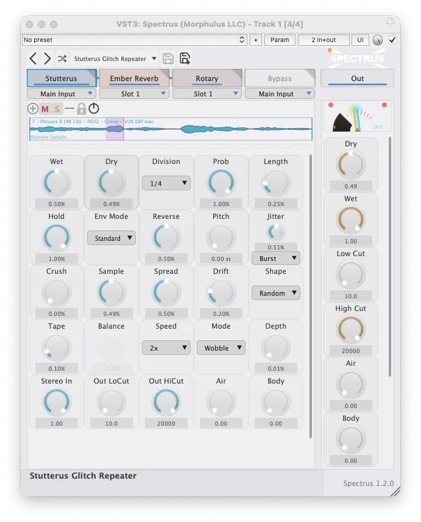The image size is (421, 522).
Task: Click the Prob knob
Action: click(221, 182)
